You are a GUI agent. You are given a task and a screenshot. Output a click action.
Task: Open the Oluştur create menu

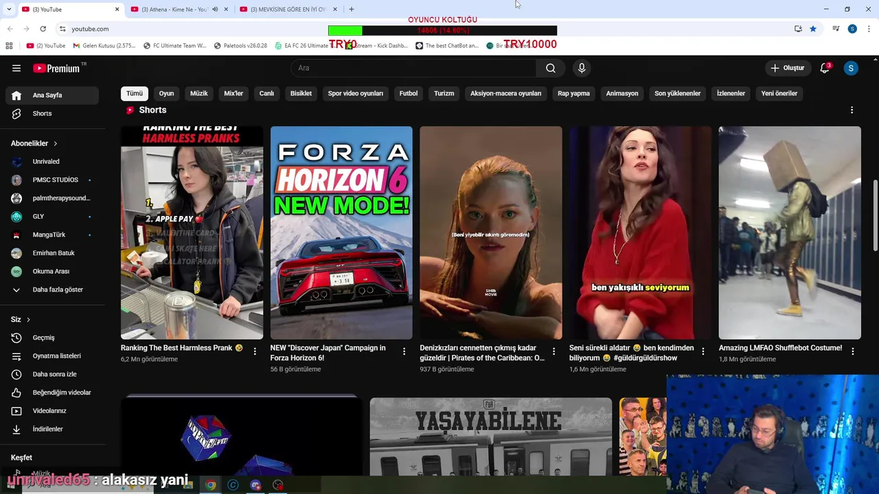click(x=787, y=68)
